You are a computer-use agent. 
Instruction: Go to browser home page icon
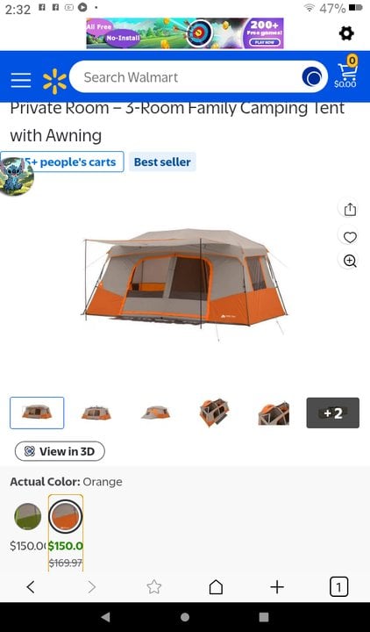tap(216, 587)
